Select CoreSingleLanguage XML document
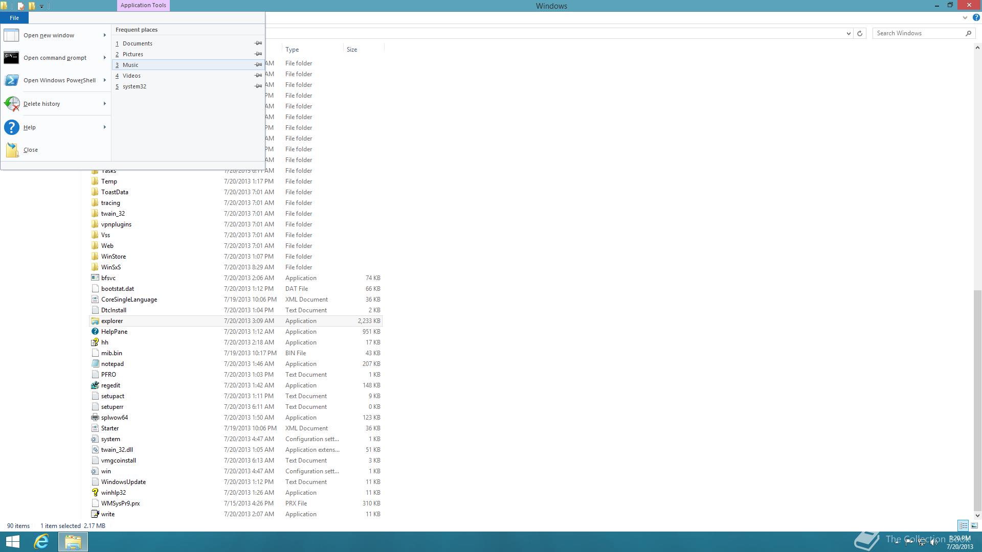Image resolution: width=982 pixels, height=552 pixels. 129,300
